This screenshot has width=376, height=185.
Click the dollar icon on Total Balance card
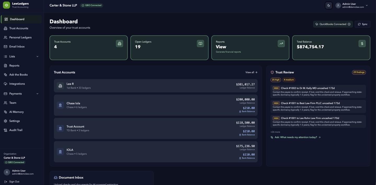point(362,43)
